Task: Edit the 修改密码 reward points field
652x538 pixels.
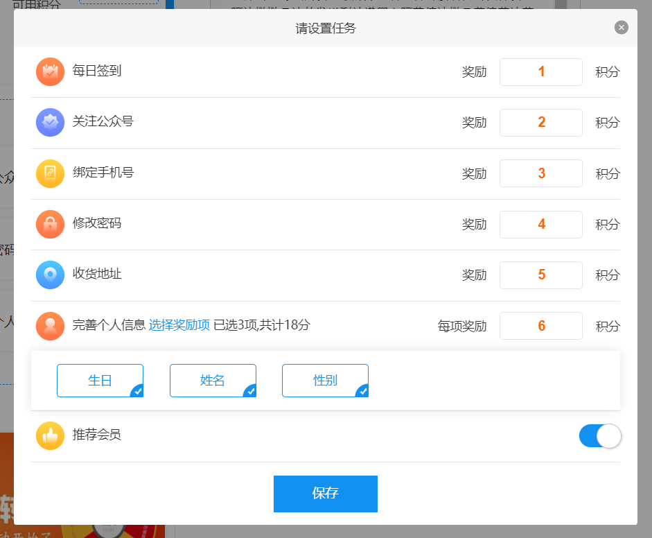Action: [x=540, y=225]
